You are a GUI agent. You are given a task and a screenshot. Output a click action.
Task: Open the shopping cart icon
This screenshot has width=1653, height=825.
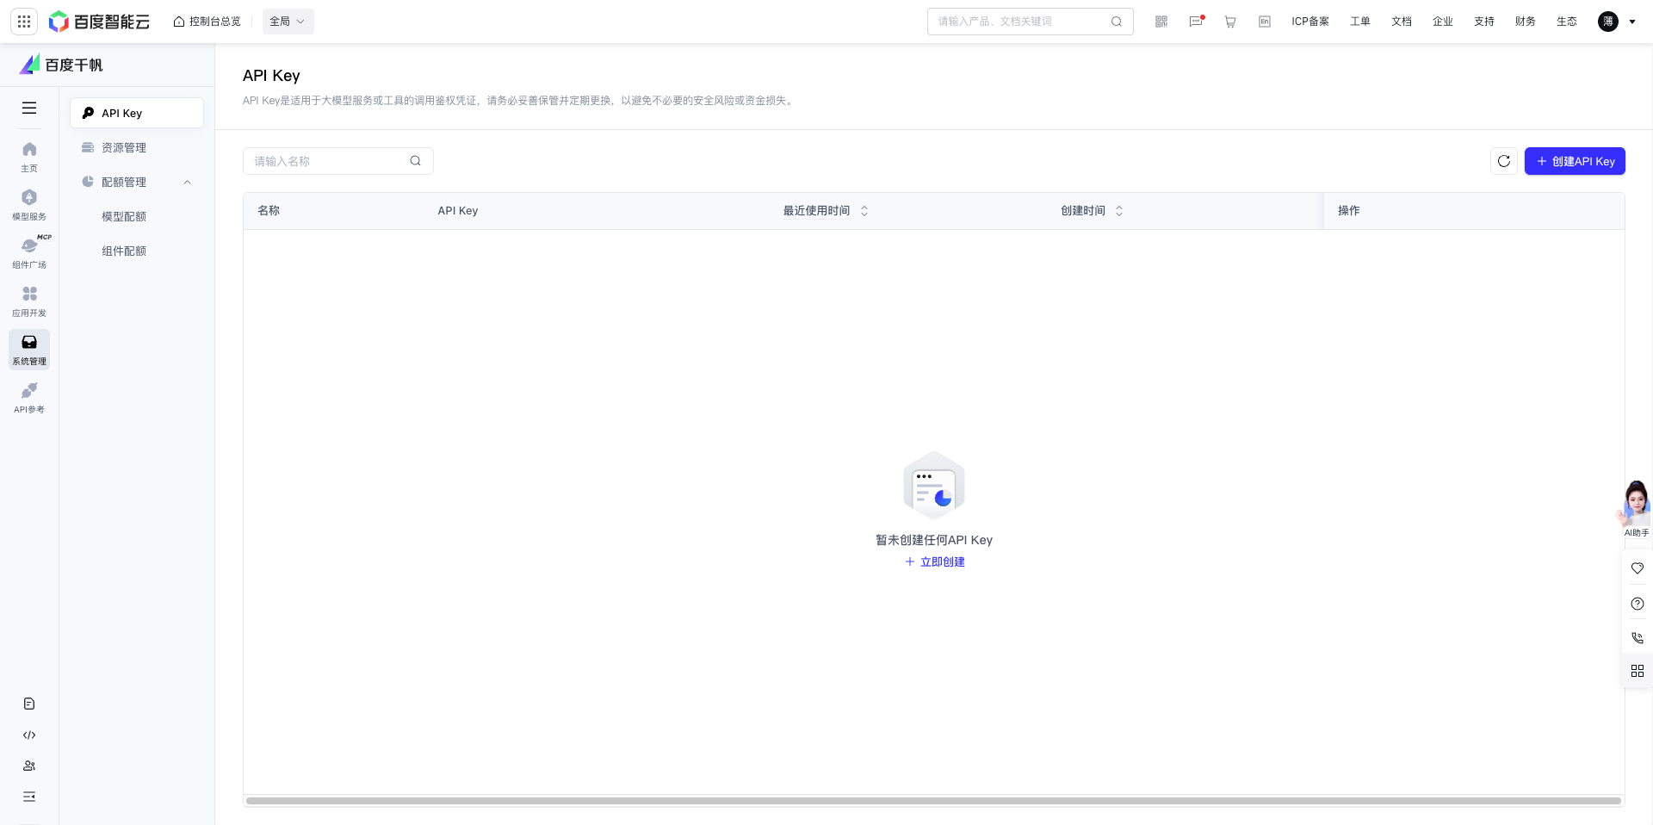tap(1230, 22)
